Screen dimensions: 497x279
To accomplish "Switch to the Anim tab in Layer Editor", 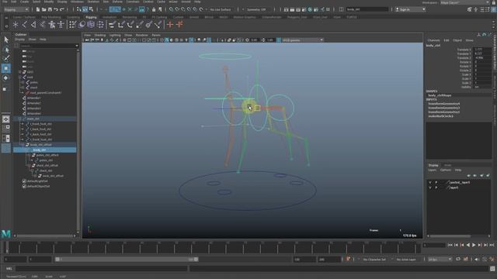I will point(447,165).
